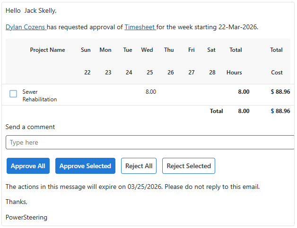Click the Send a comment label
297x228 pixels.
point(30,127)
